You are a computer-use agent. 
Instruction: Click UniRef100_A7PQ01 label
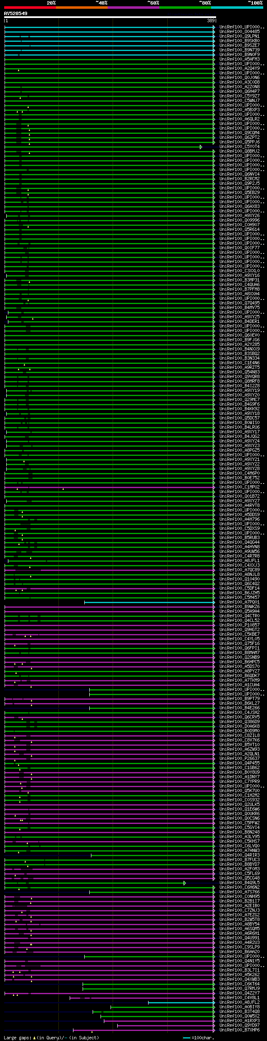[x=239, y=602]
